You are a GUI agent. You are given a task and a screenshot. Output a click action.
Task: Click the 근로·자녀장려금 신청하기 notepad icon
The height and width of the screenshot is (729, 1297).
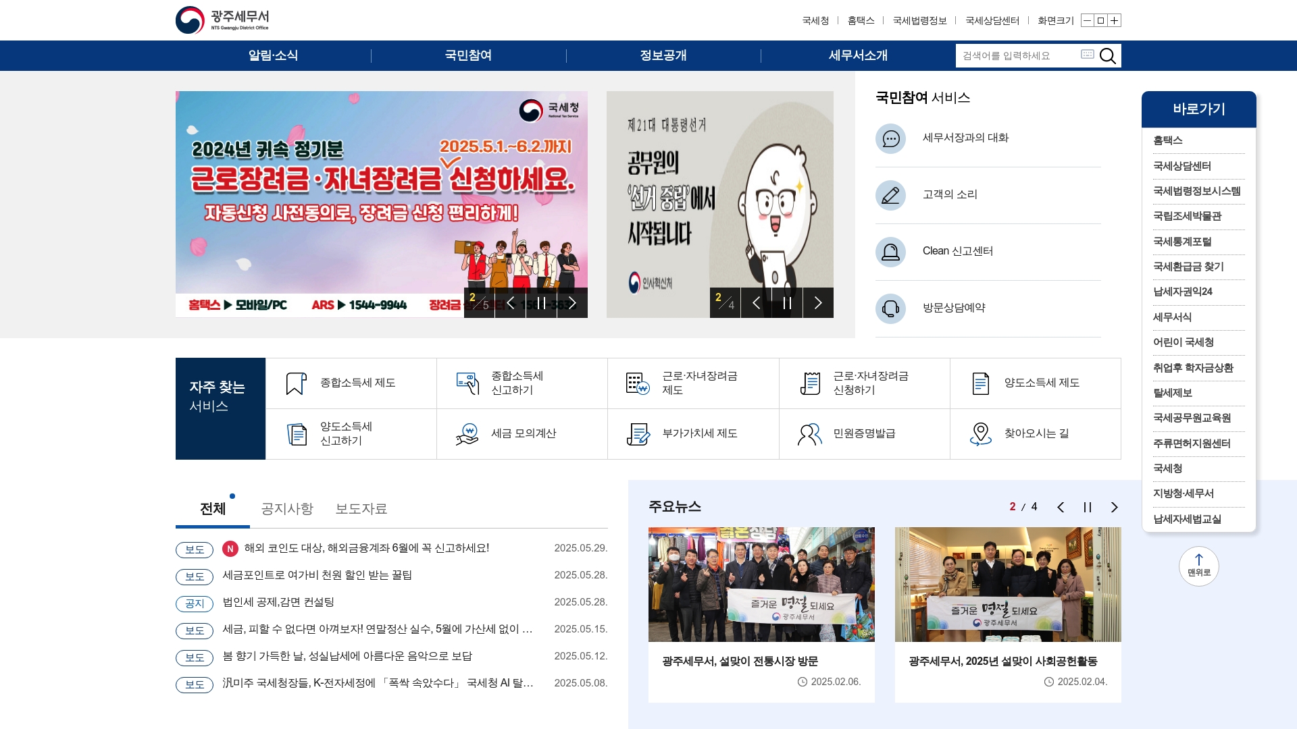810,383
